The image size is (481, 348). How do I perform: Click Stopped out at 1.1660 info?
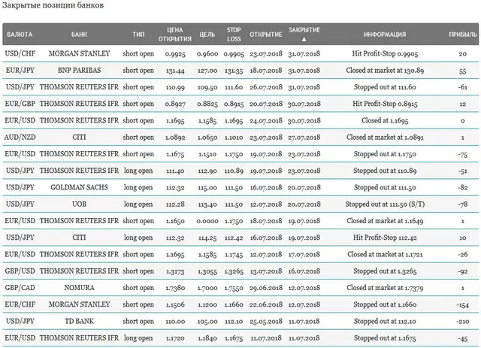(385, 304)
